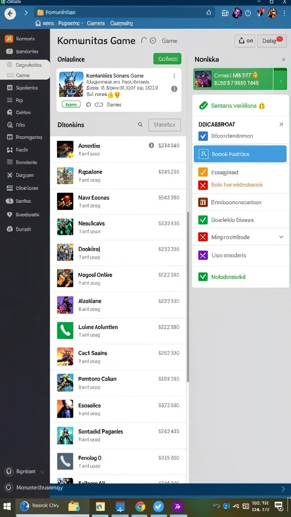The width and height of the screenshot is (291, 517).
Task: Click the clock icon in top bar
Action: point(248,13)
